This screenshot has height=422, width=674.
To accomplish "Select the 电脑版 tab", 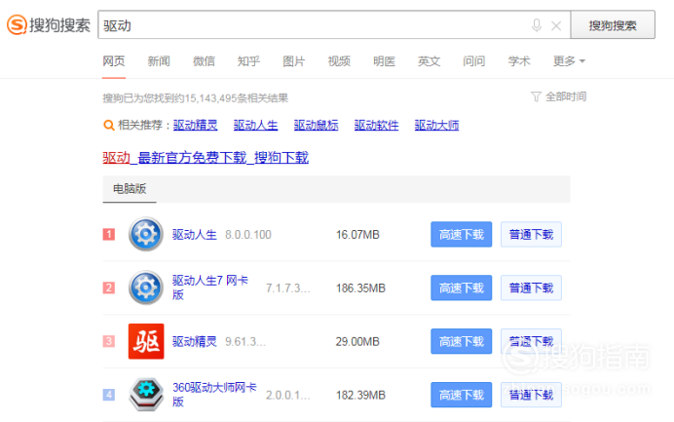I will pos(130,188).
